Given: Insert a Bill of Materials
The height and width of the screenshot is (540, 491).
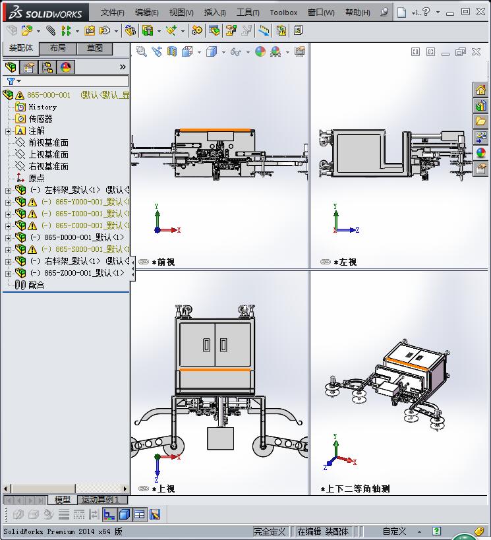Looking at the screenshot, I should pyautogui.click(x=214, y=30).
